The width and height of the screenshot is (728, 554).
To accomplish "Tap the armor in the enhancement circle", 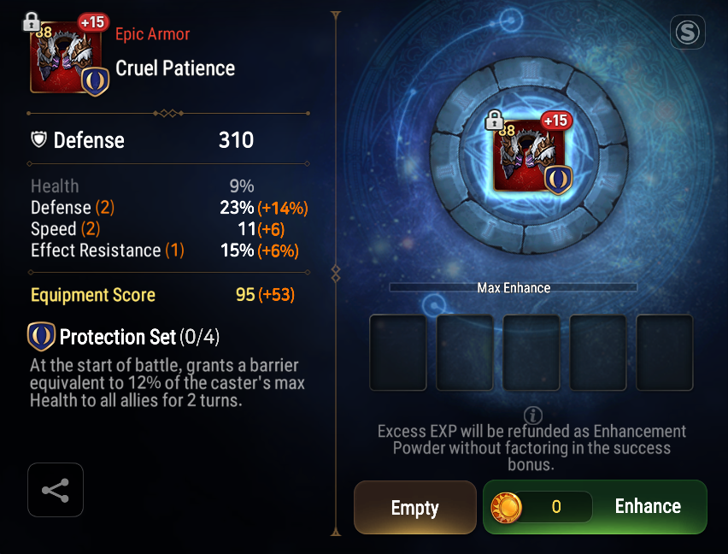I will click(529, 156).
